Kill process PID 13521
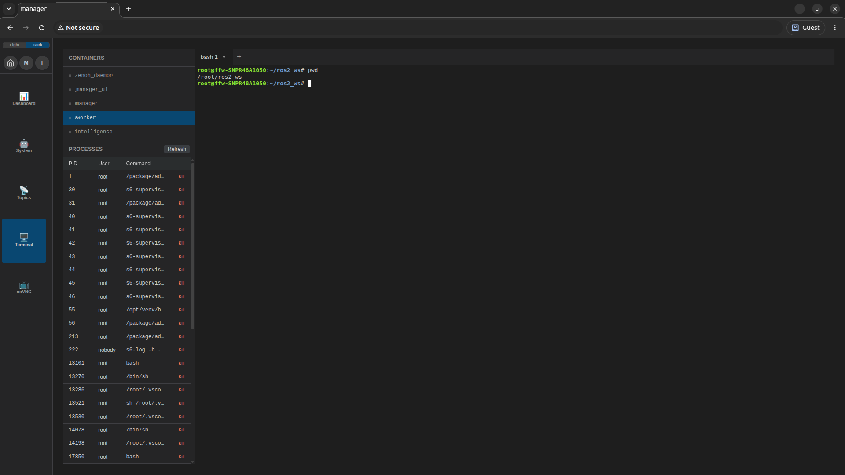 tap(181, 403)
